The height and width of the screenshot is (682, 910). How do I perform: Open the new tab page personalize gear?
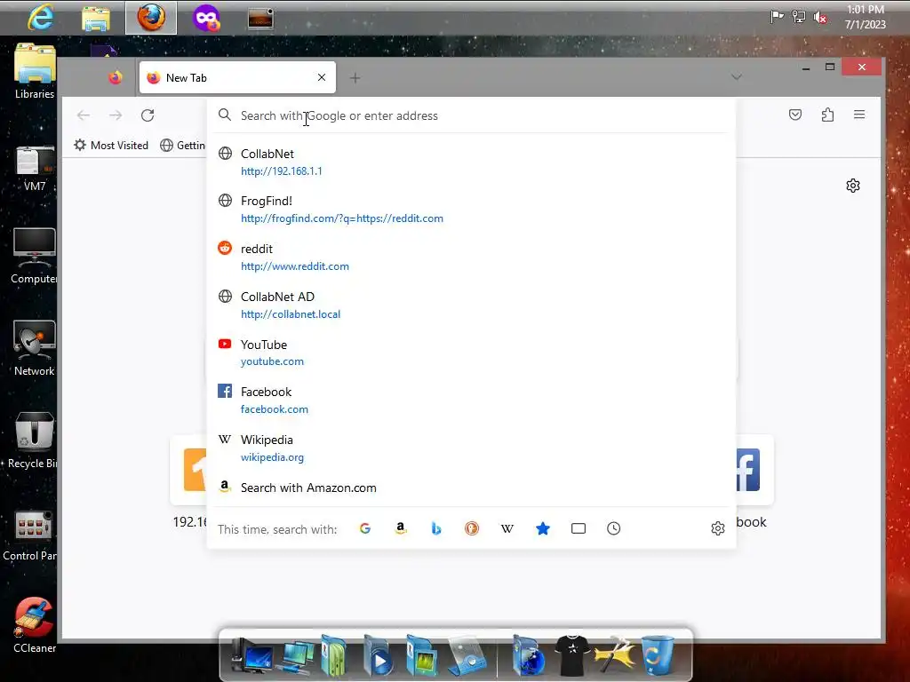pyautogui.click(x=852, y=186)
